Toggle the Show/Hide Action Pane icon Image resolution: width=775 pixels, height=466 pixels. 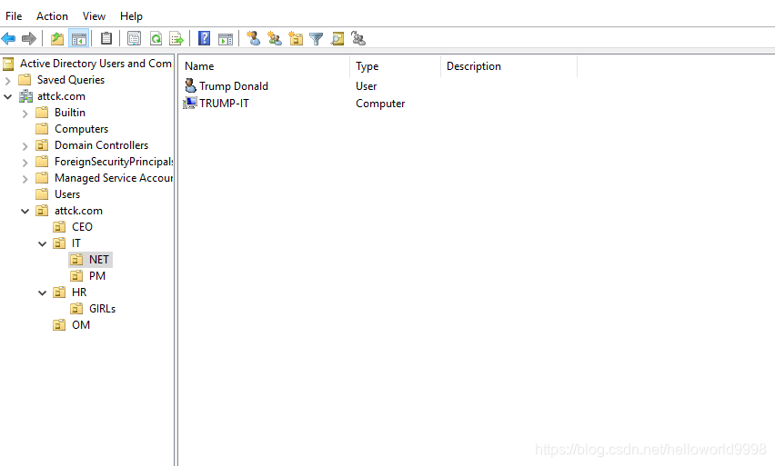point(226,38)
